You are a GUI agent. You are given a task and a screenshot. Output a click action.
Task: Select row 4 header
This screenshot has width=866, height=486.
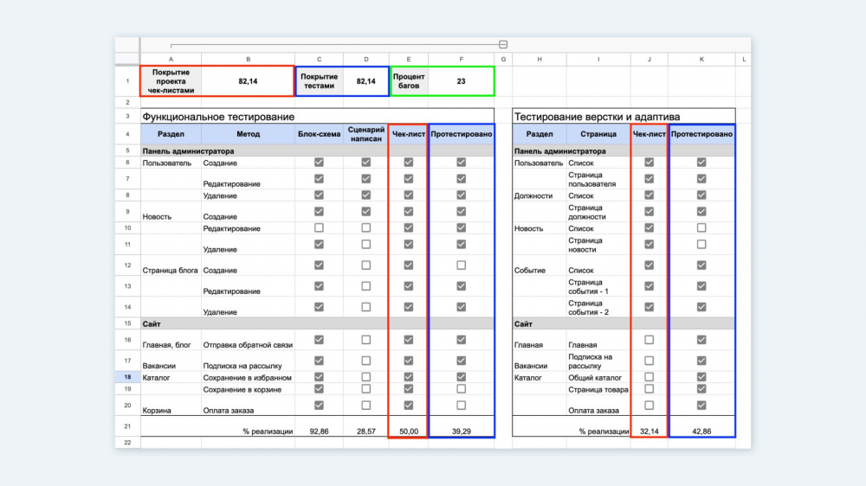click(x=127, y=134)
